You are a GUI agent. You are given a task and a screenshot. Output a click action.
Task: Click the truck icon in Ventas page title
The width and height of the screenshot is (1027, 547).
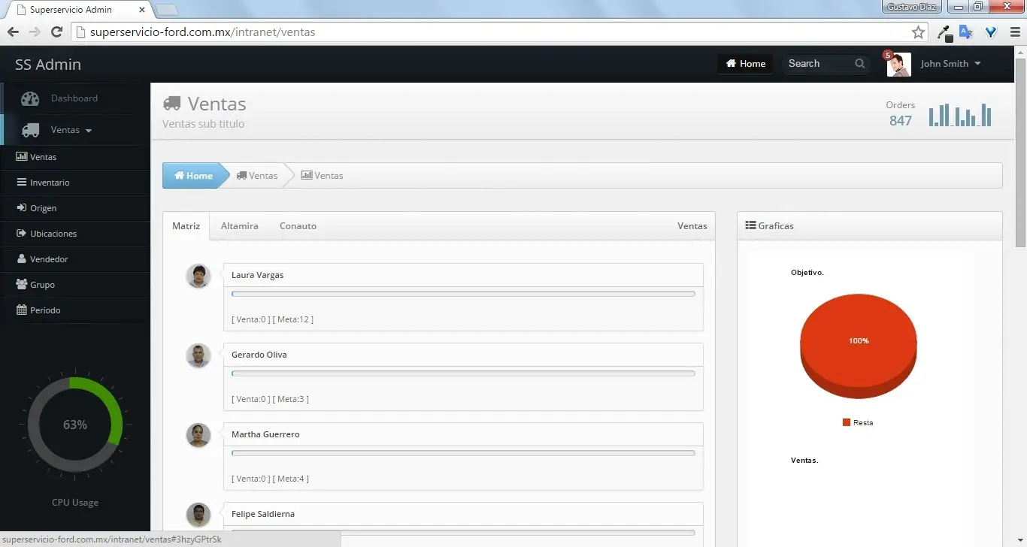pos(172,104)
